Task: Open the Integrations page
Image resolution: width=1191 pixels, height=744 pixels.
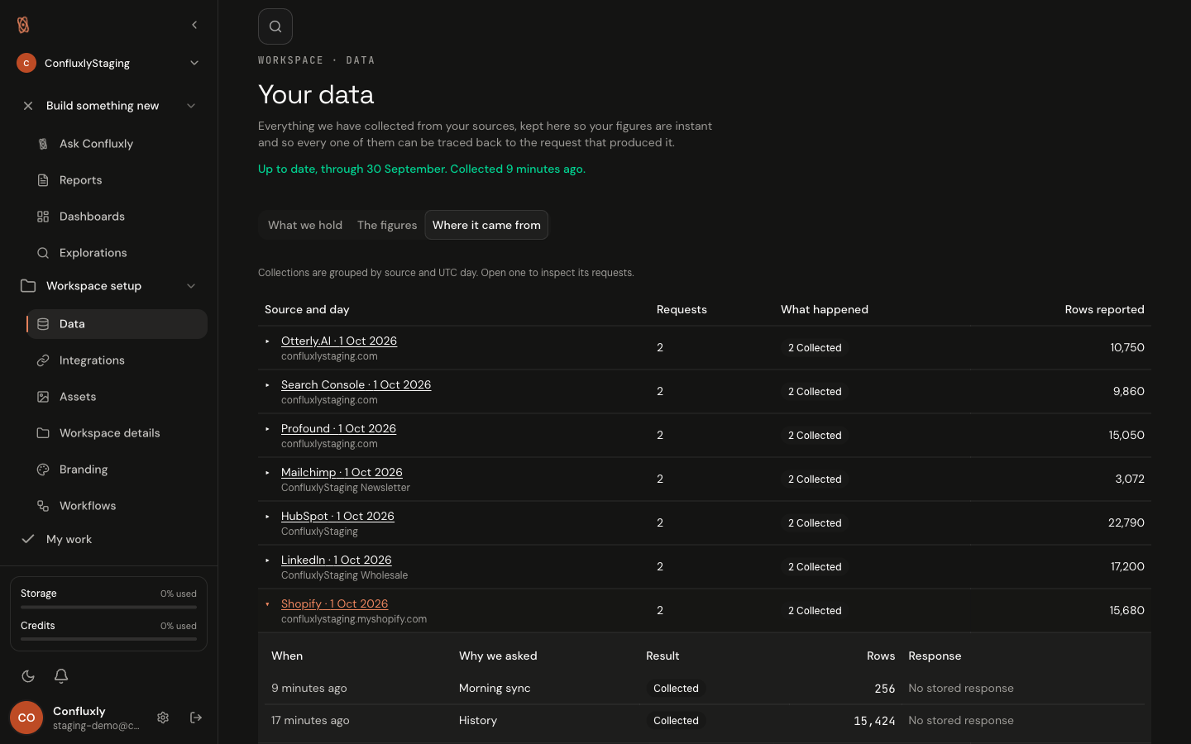Action: coord(117,360)
